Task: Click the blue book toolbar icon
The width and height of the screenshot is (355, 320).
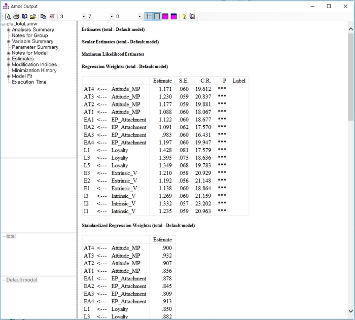Action: click(x=24, y=17)
